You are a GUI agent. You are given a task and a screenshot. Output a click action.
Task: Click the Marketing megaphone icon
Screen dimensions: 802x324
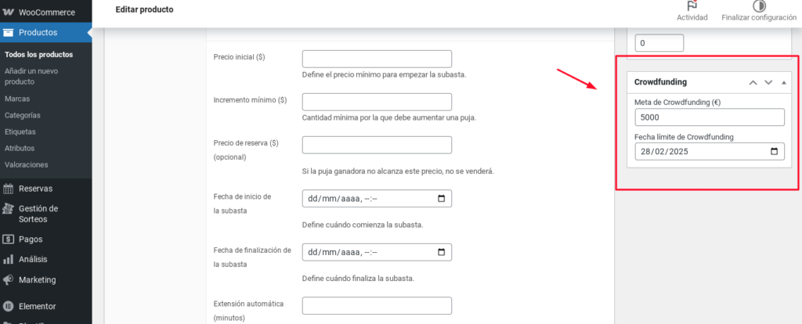click(x=8, y=280)
